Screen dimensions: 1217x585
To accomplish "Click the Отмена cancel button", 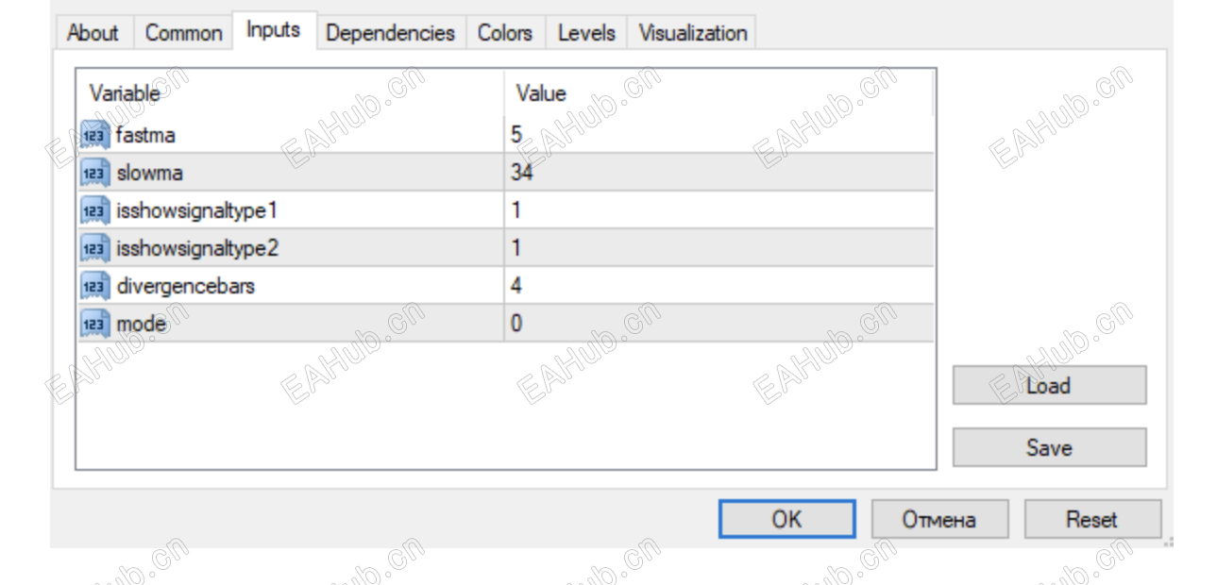I will coord(938,519).
